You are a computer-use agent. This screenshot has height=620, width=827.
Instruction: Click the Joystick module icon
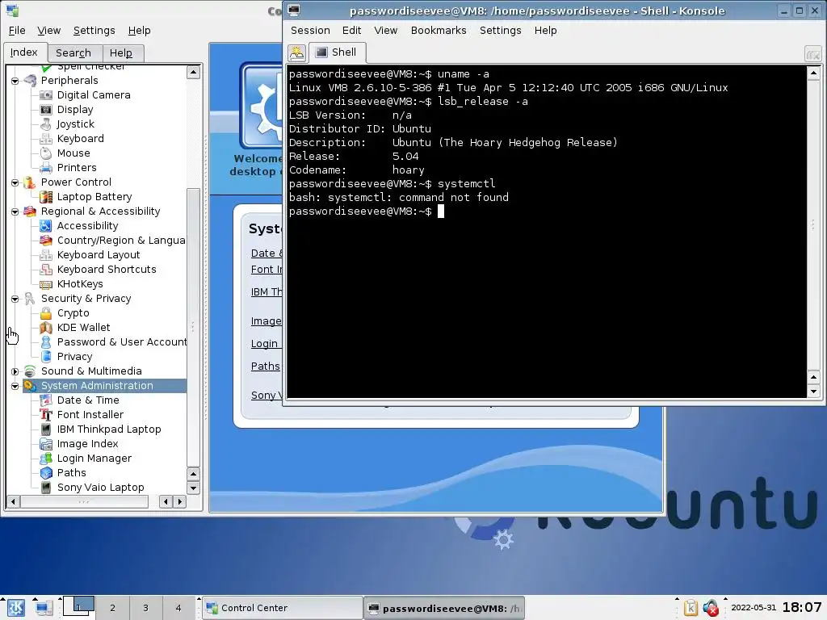46,124
